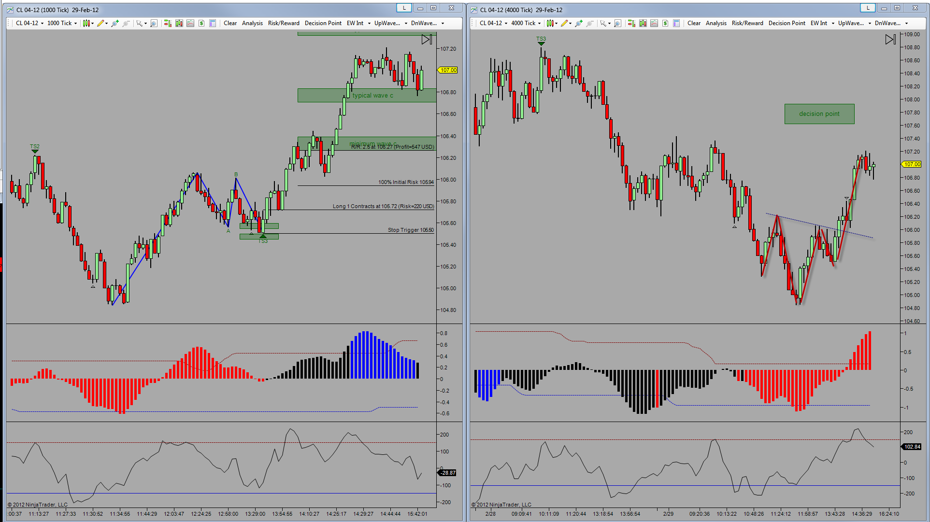The height and width of the screenshot is (522, 930).
Task: Jump to last bar on 4000 Tick chart
Action: pyautogui.click(x=890, y=40)
